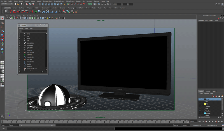Toggle visibility of C3 layer
224x131 pixels.
(x=200, y=101)
